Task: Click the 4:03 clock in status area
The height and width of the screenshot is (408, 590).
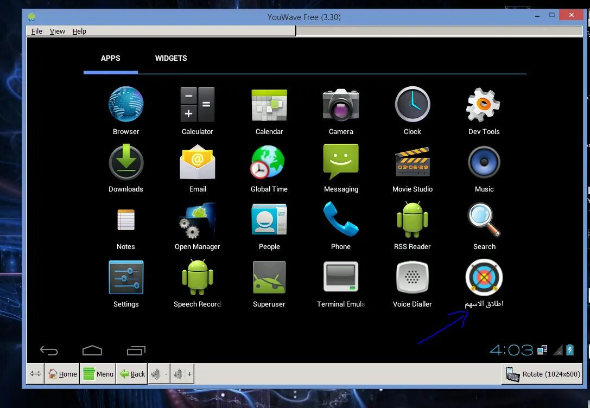Action: coord(511,350)
